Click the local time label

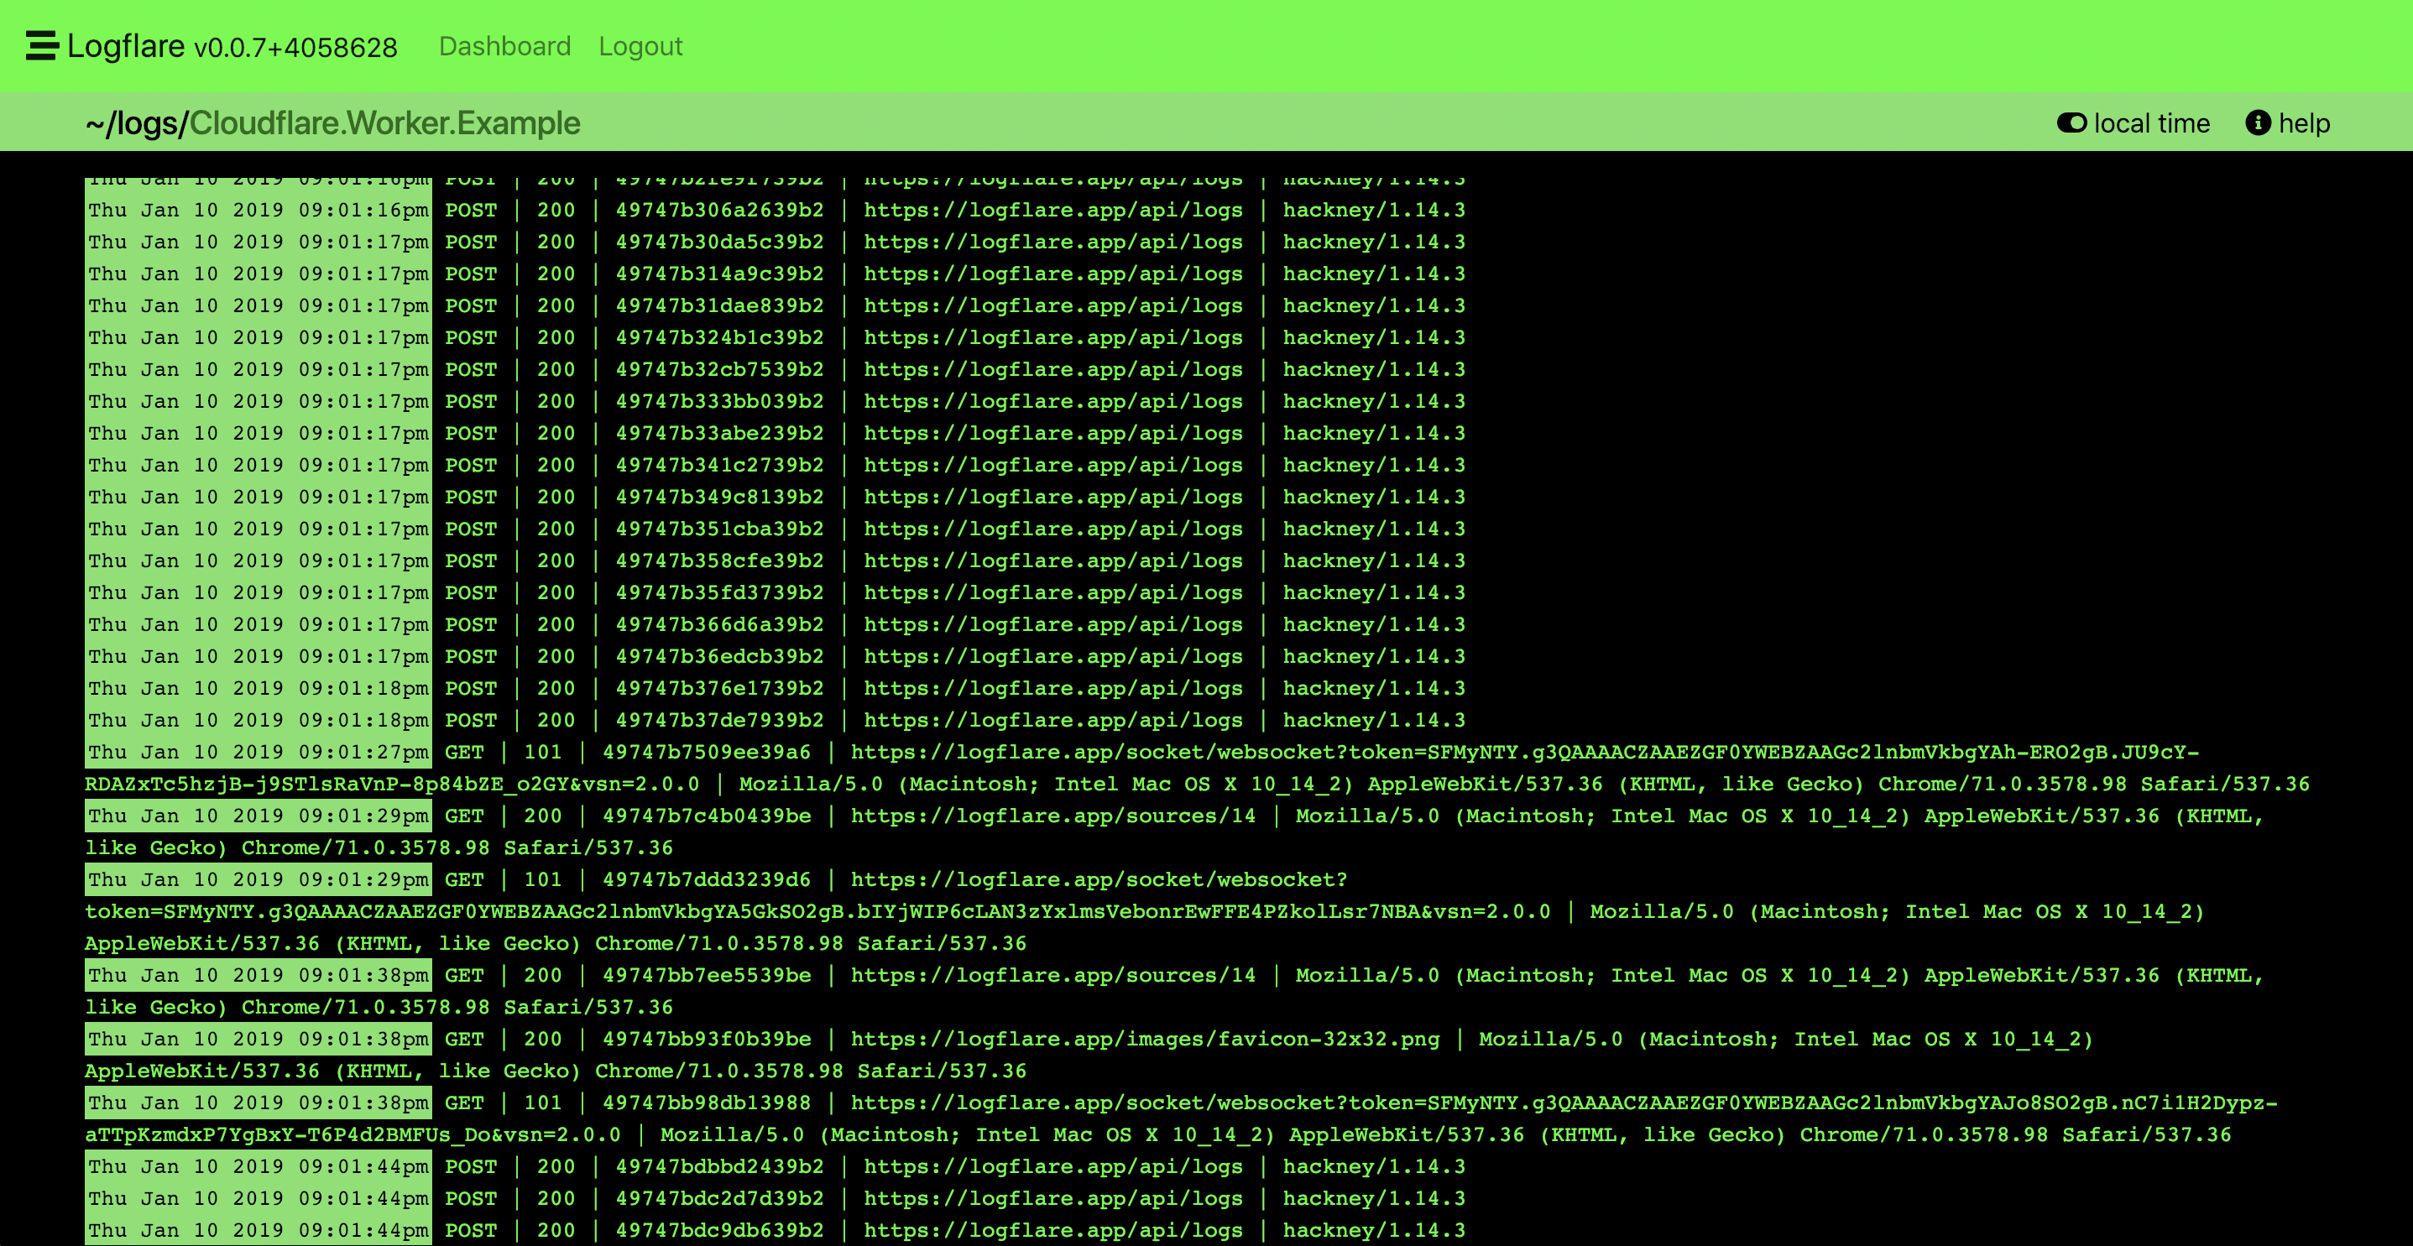pyautogui.click(x=2150, y=123)
